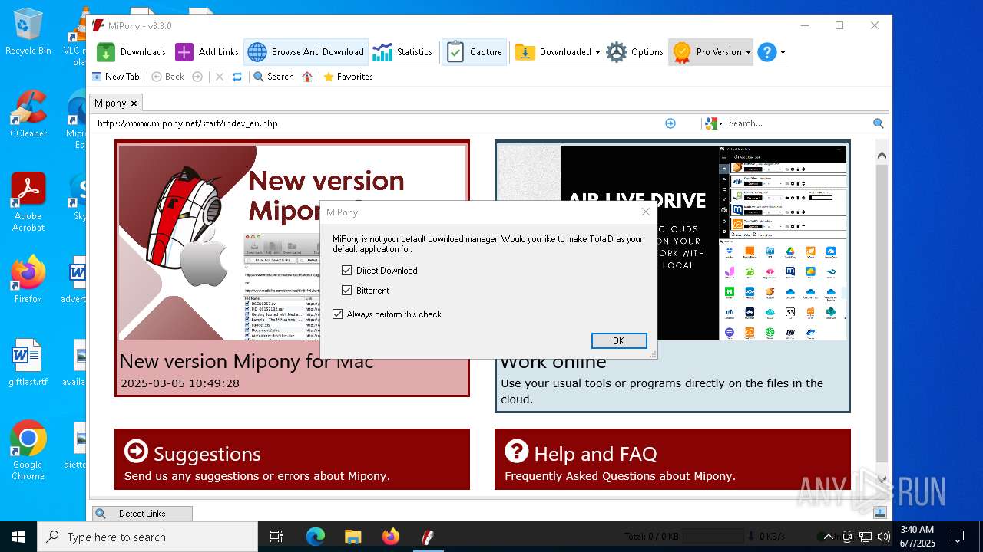Open Task View in taskbar
This screenshot has height=552, width=983.
coord(276,537)
